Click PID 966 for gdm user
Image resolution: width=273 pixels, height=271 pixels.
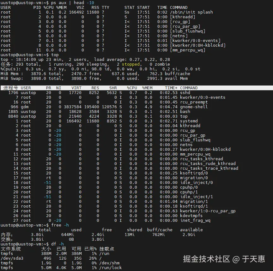pos(14,107)
